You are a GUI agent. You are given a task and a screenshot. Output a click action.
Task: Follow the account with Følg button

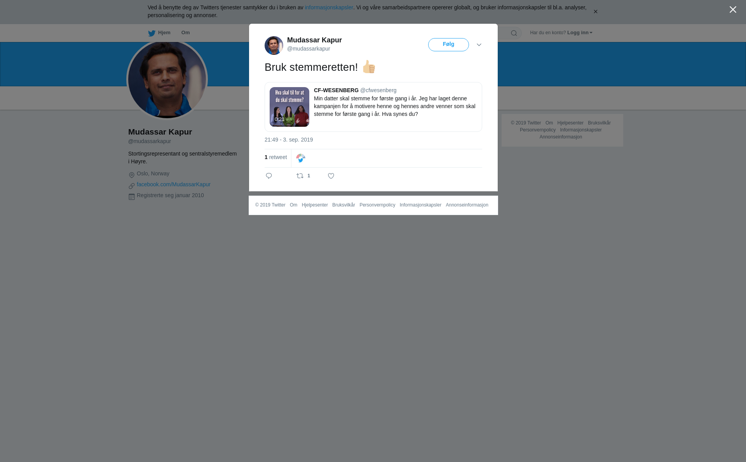point(448,45)
